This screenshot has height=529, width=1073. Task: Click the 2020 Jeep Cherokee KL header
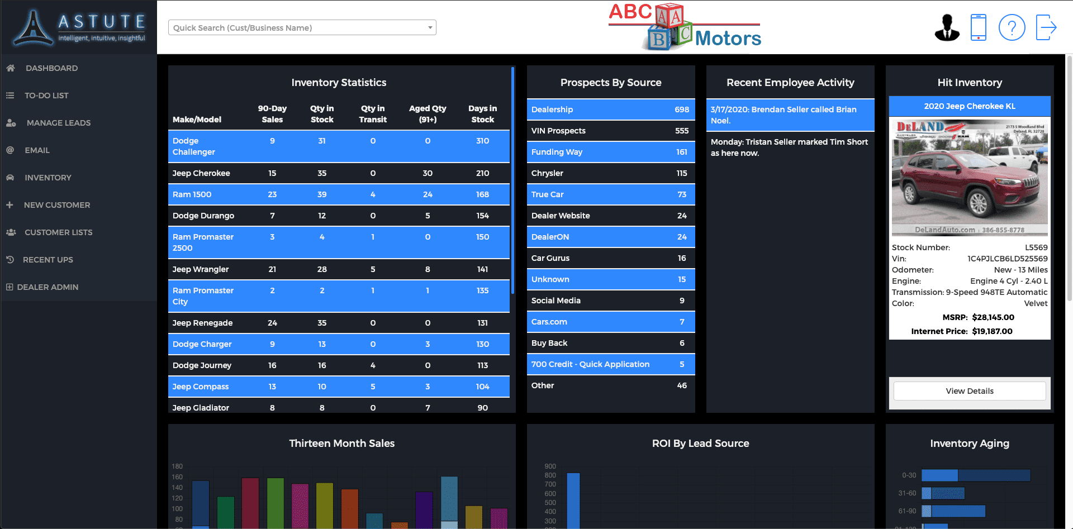[x=970, y=106]
